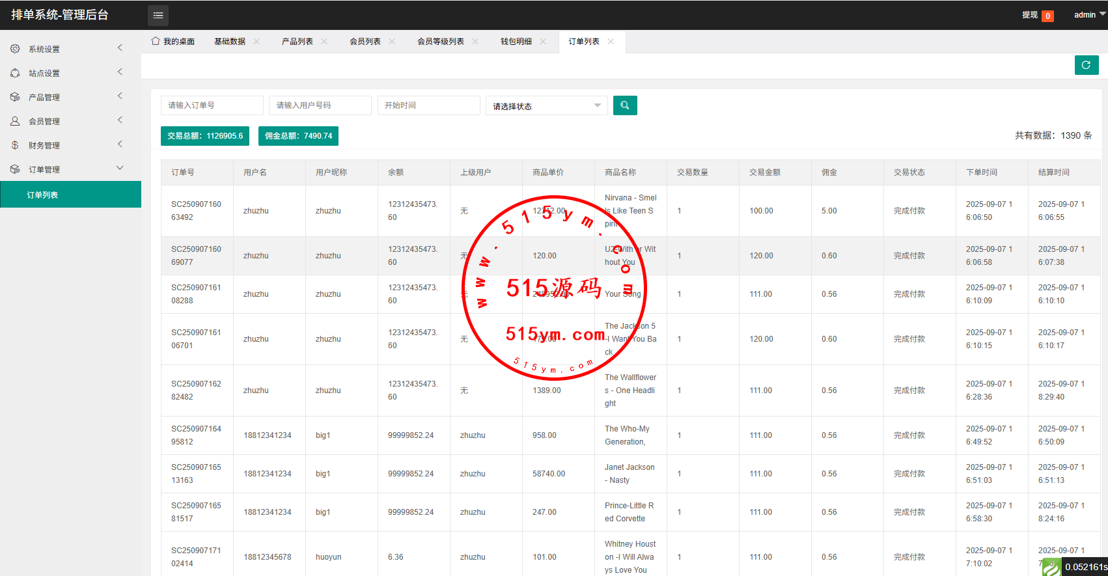Switch to the 会员等级列表 tab

(x=440, y=42)
